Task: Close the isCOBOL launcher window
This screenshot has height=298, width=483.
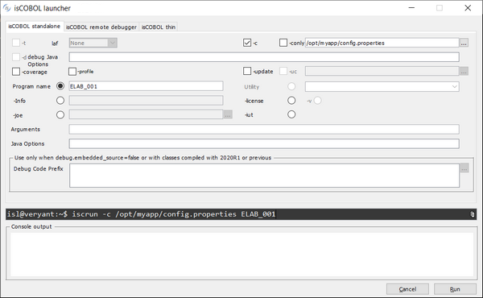Action: [468, 8]
